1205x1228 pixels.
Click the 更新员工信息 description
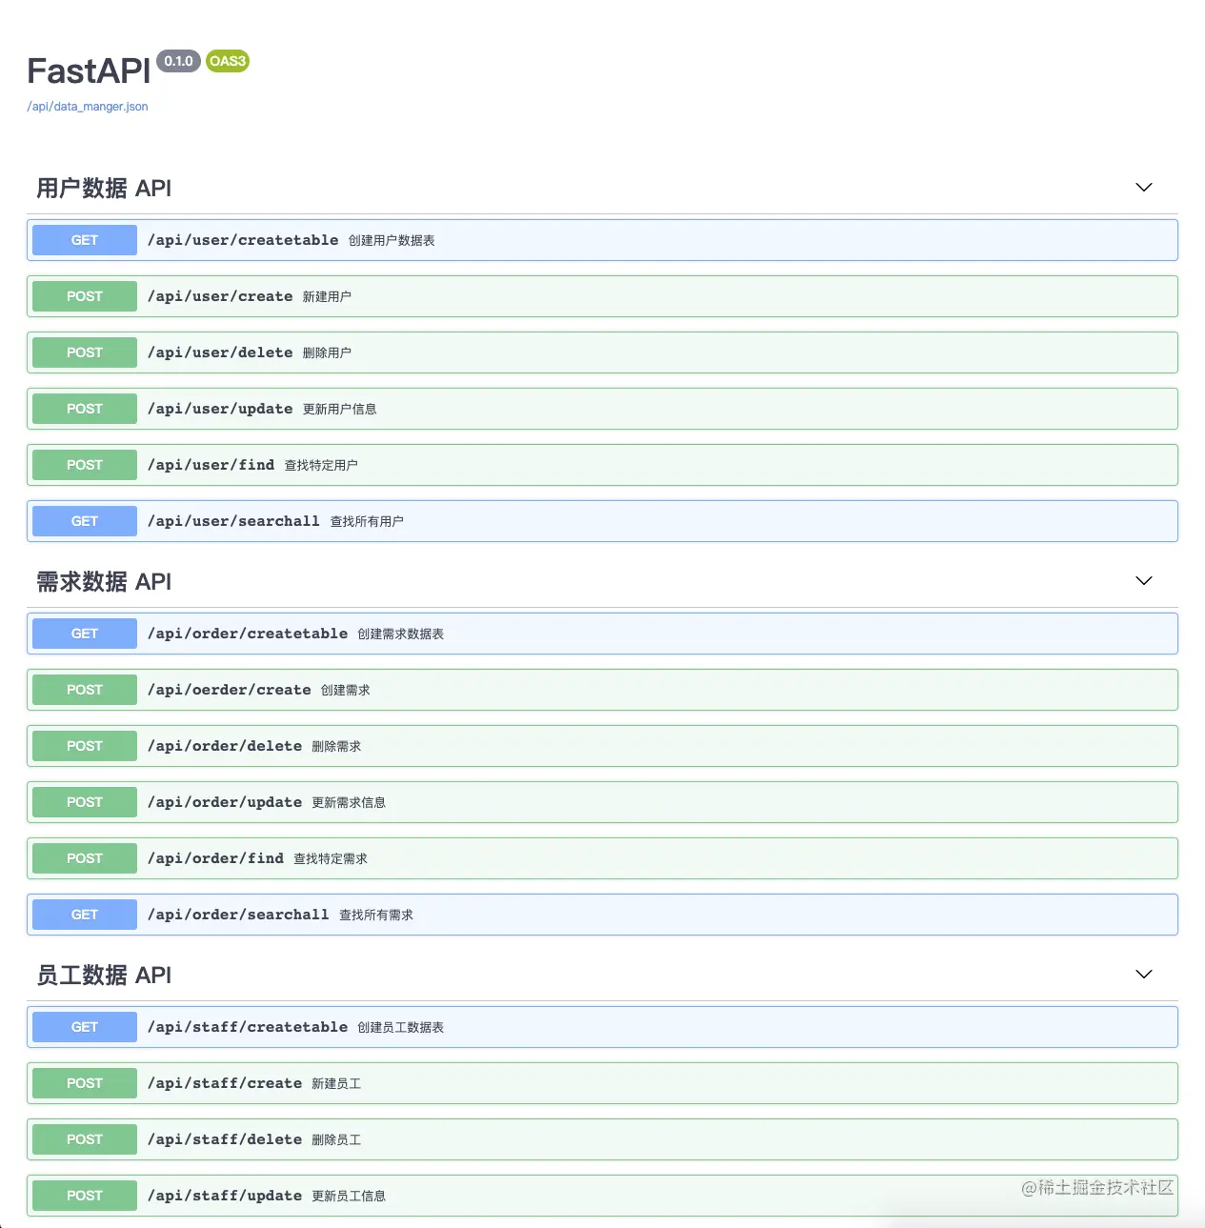click(349, 1197)
